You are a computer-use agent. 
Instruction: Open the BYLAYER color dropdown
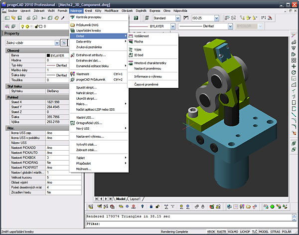[173, 26]
